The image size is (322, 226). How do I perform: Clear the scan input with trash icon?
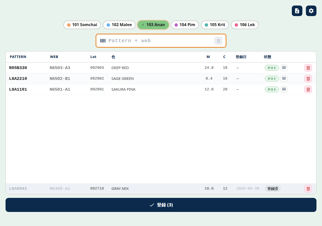pos(218,41)
